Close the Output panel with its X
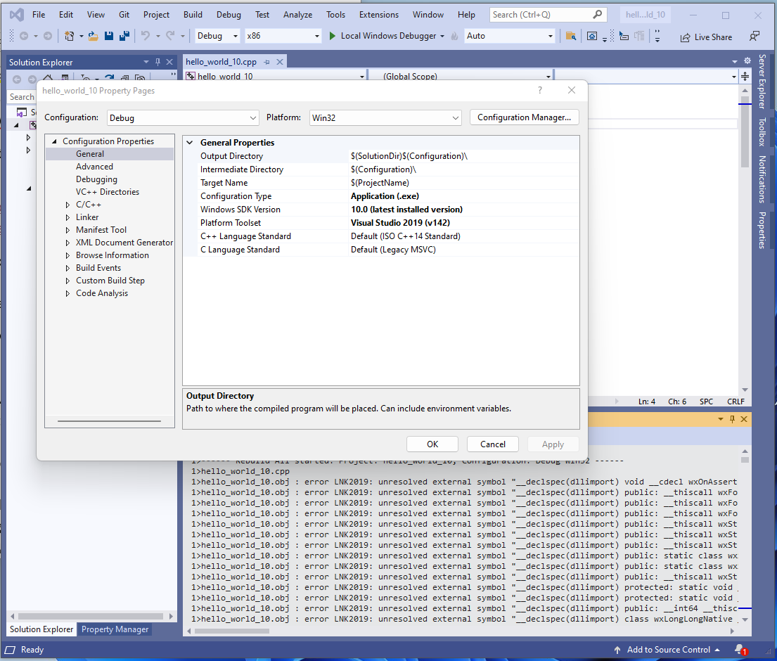The width and height of the screenshot is (777, 661). pos(744,419)
